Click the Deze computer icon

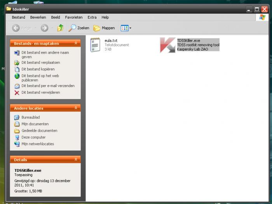pos(17,138)
